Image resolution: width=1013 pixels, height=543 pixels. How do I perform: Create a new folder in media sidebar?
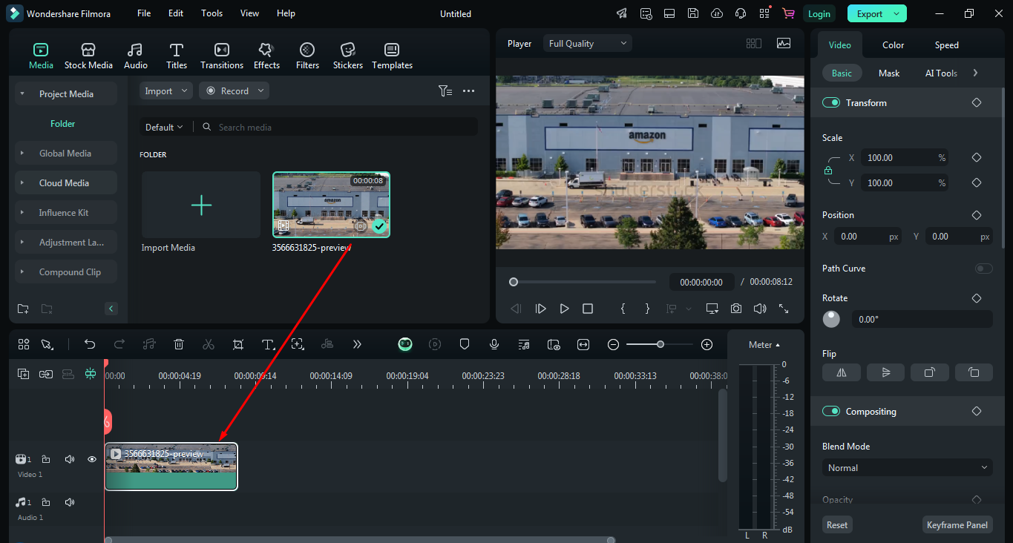23,309
